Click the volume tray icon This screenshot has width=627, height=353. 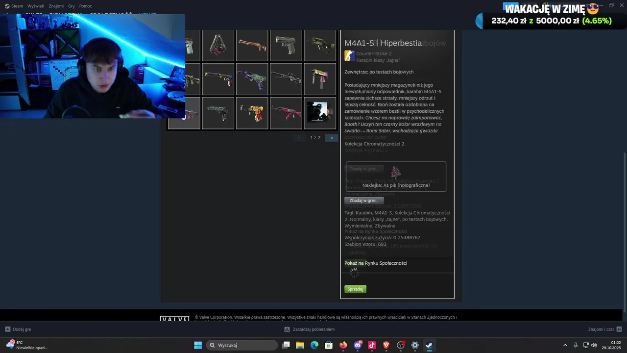click(x=594, y=345)
